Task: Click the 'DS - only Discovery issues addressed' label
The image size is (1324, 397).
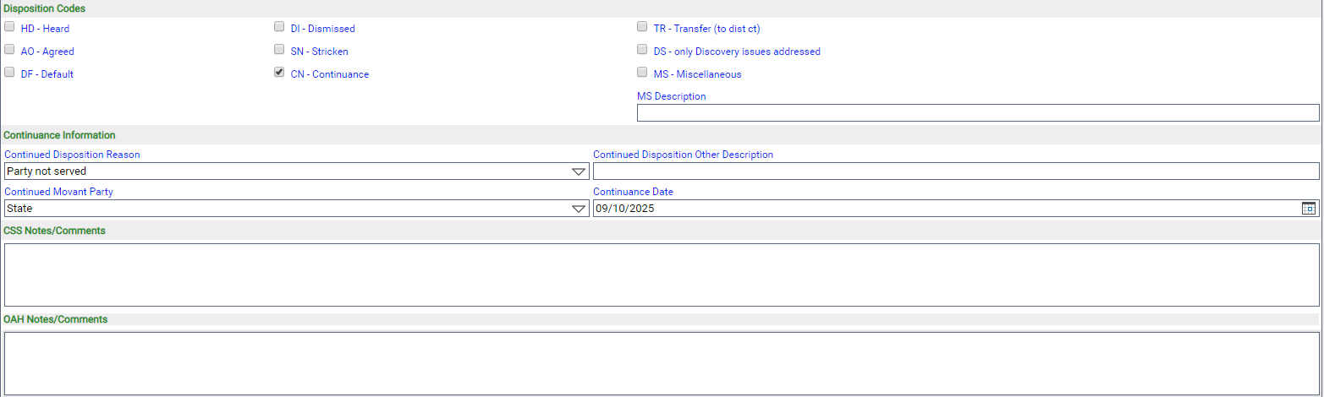Action: 737,52
